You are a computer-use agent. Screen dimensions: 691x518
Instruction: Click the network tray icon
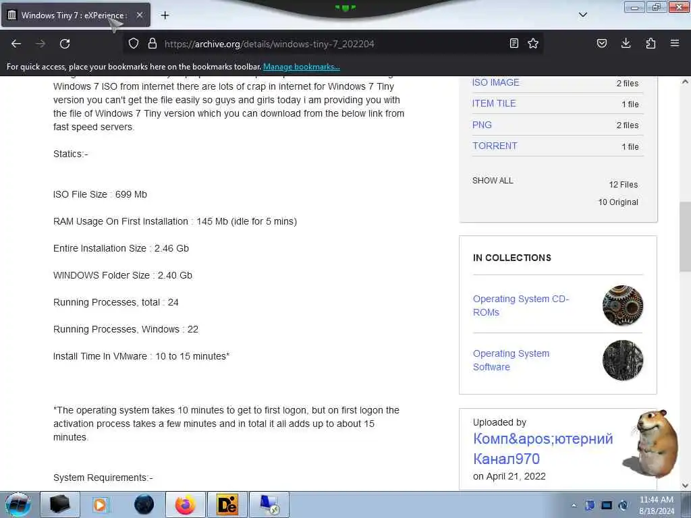point(590,505)
